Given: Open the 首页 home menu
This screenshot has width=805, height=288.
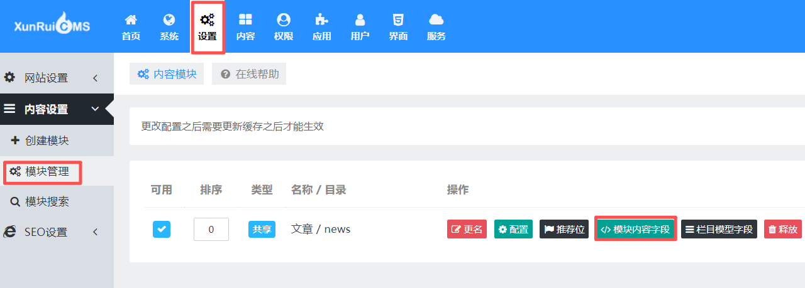Looking at the screenshot, I should pos(131,28).
